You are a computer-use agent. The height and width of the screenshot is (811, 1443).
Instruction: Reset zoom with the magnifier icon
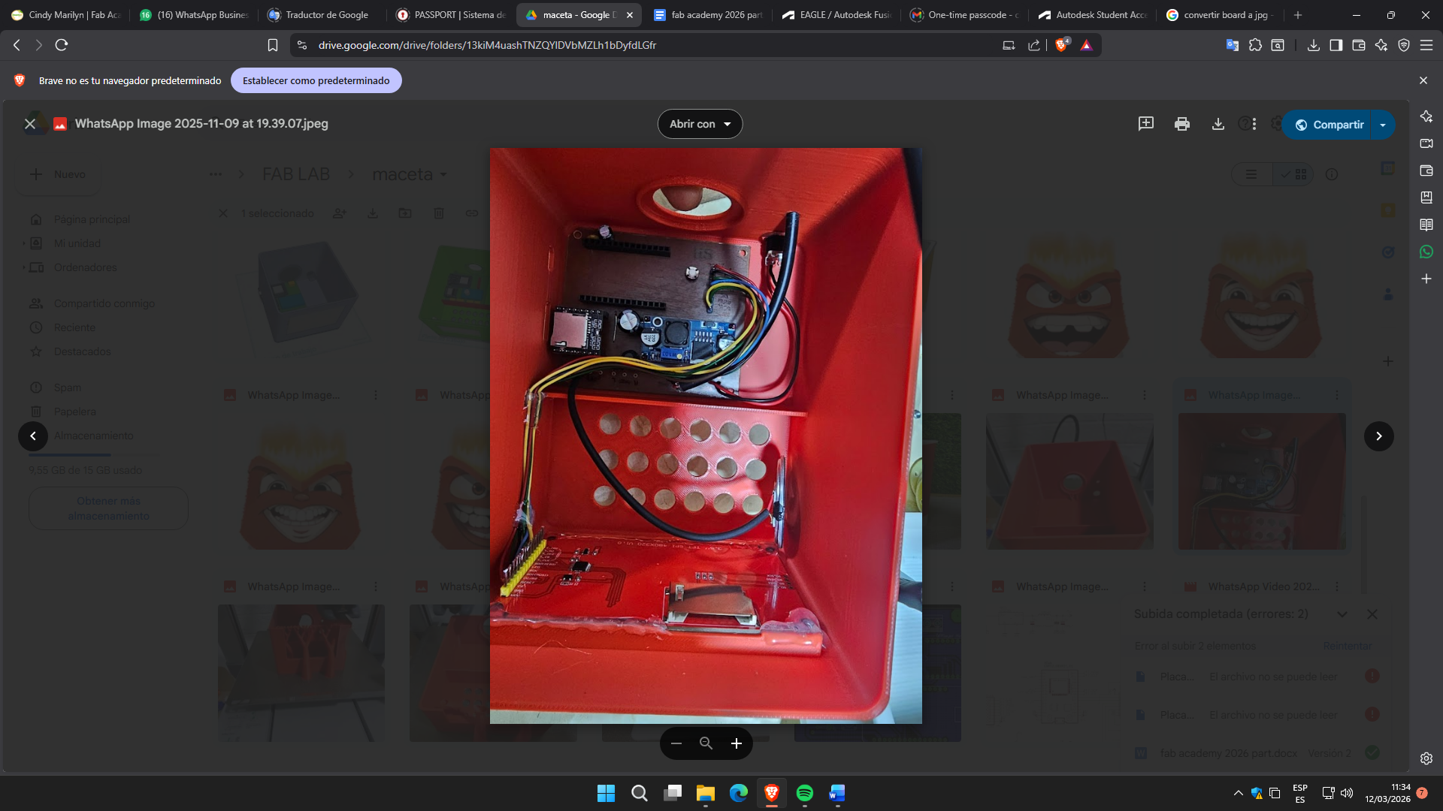[706, 743]
